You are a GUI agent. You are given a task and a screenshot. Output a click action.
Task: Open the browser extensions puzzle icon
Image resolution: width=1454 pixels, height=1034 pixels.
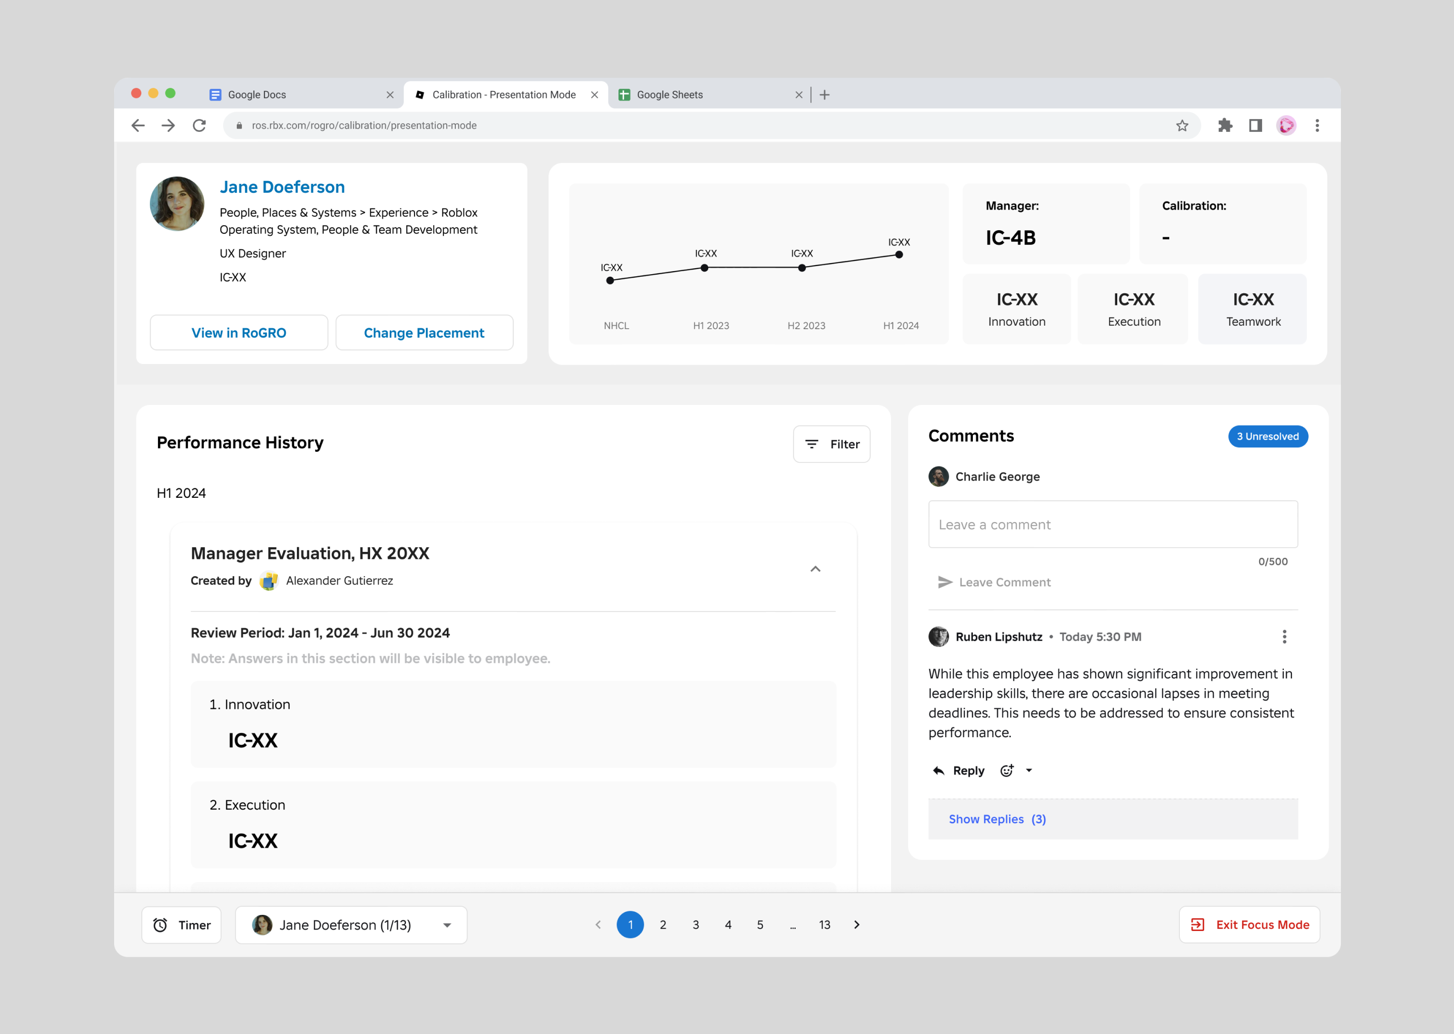1225,125
